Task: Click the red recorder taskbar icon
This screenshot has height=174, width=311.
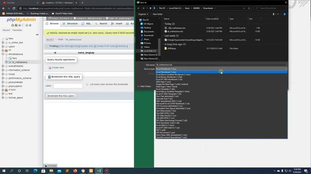Action: pos(107,171)
